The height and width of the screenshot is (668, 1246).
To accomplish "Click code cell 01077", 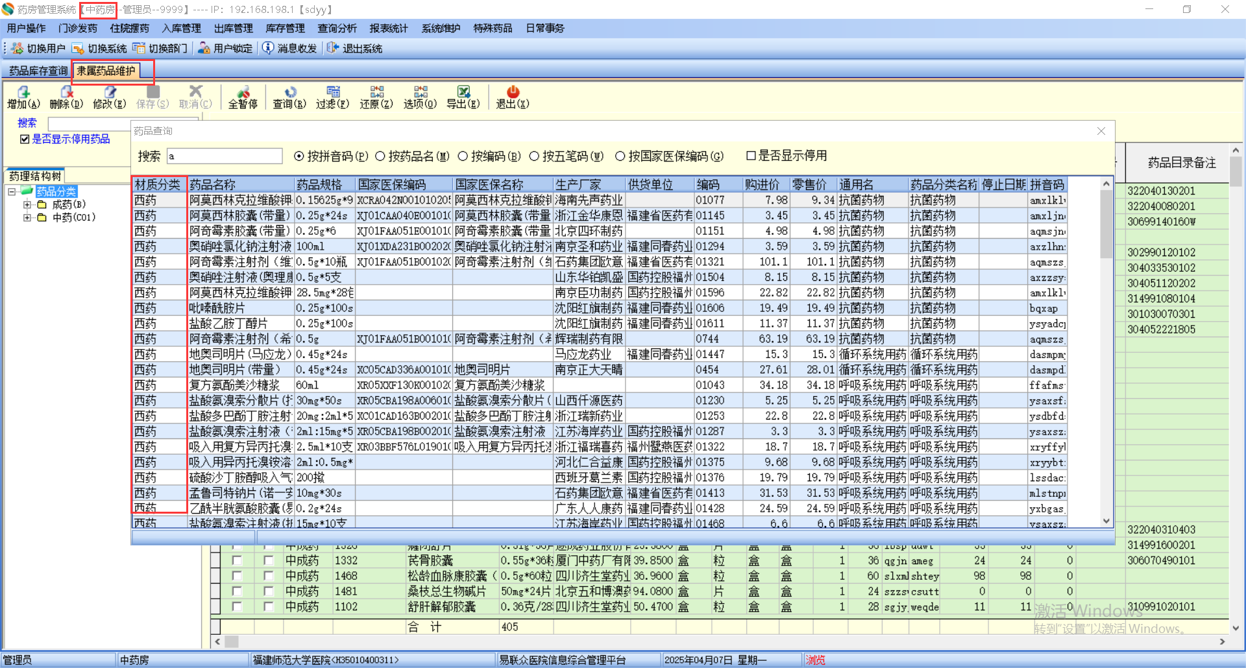I will click(x=718, y=200).
